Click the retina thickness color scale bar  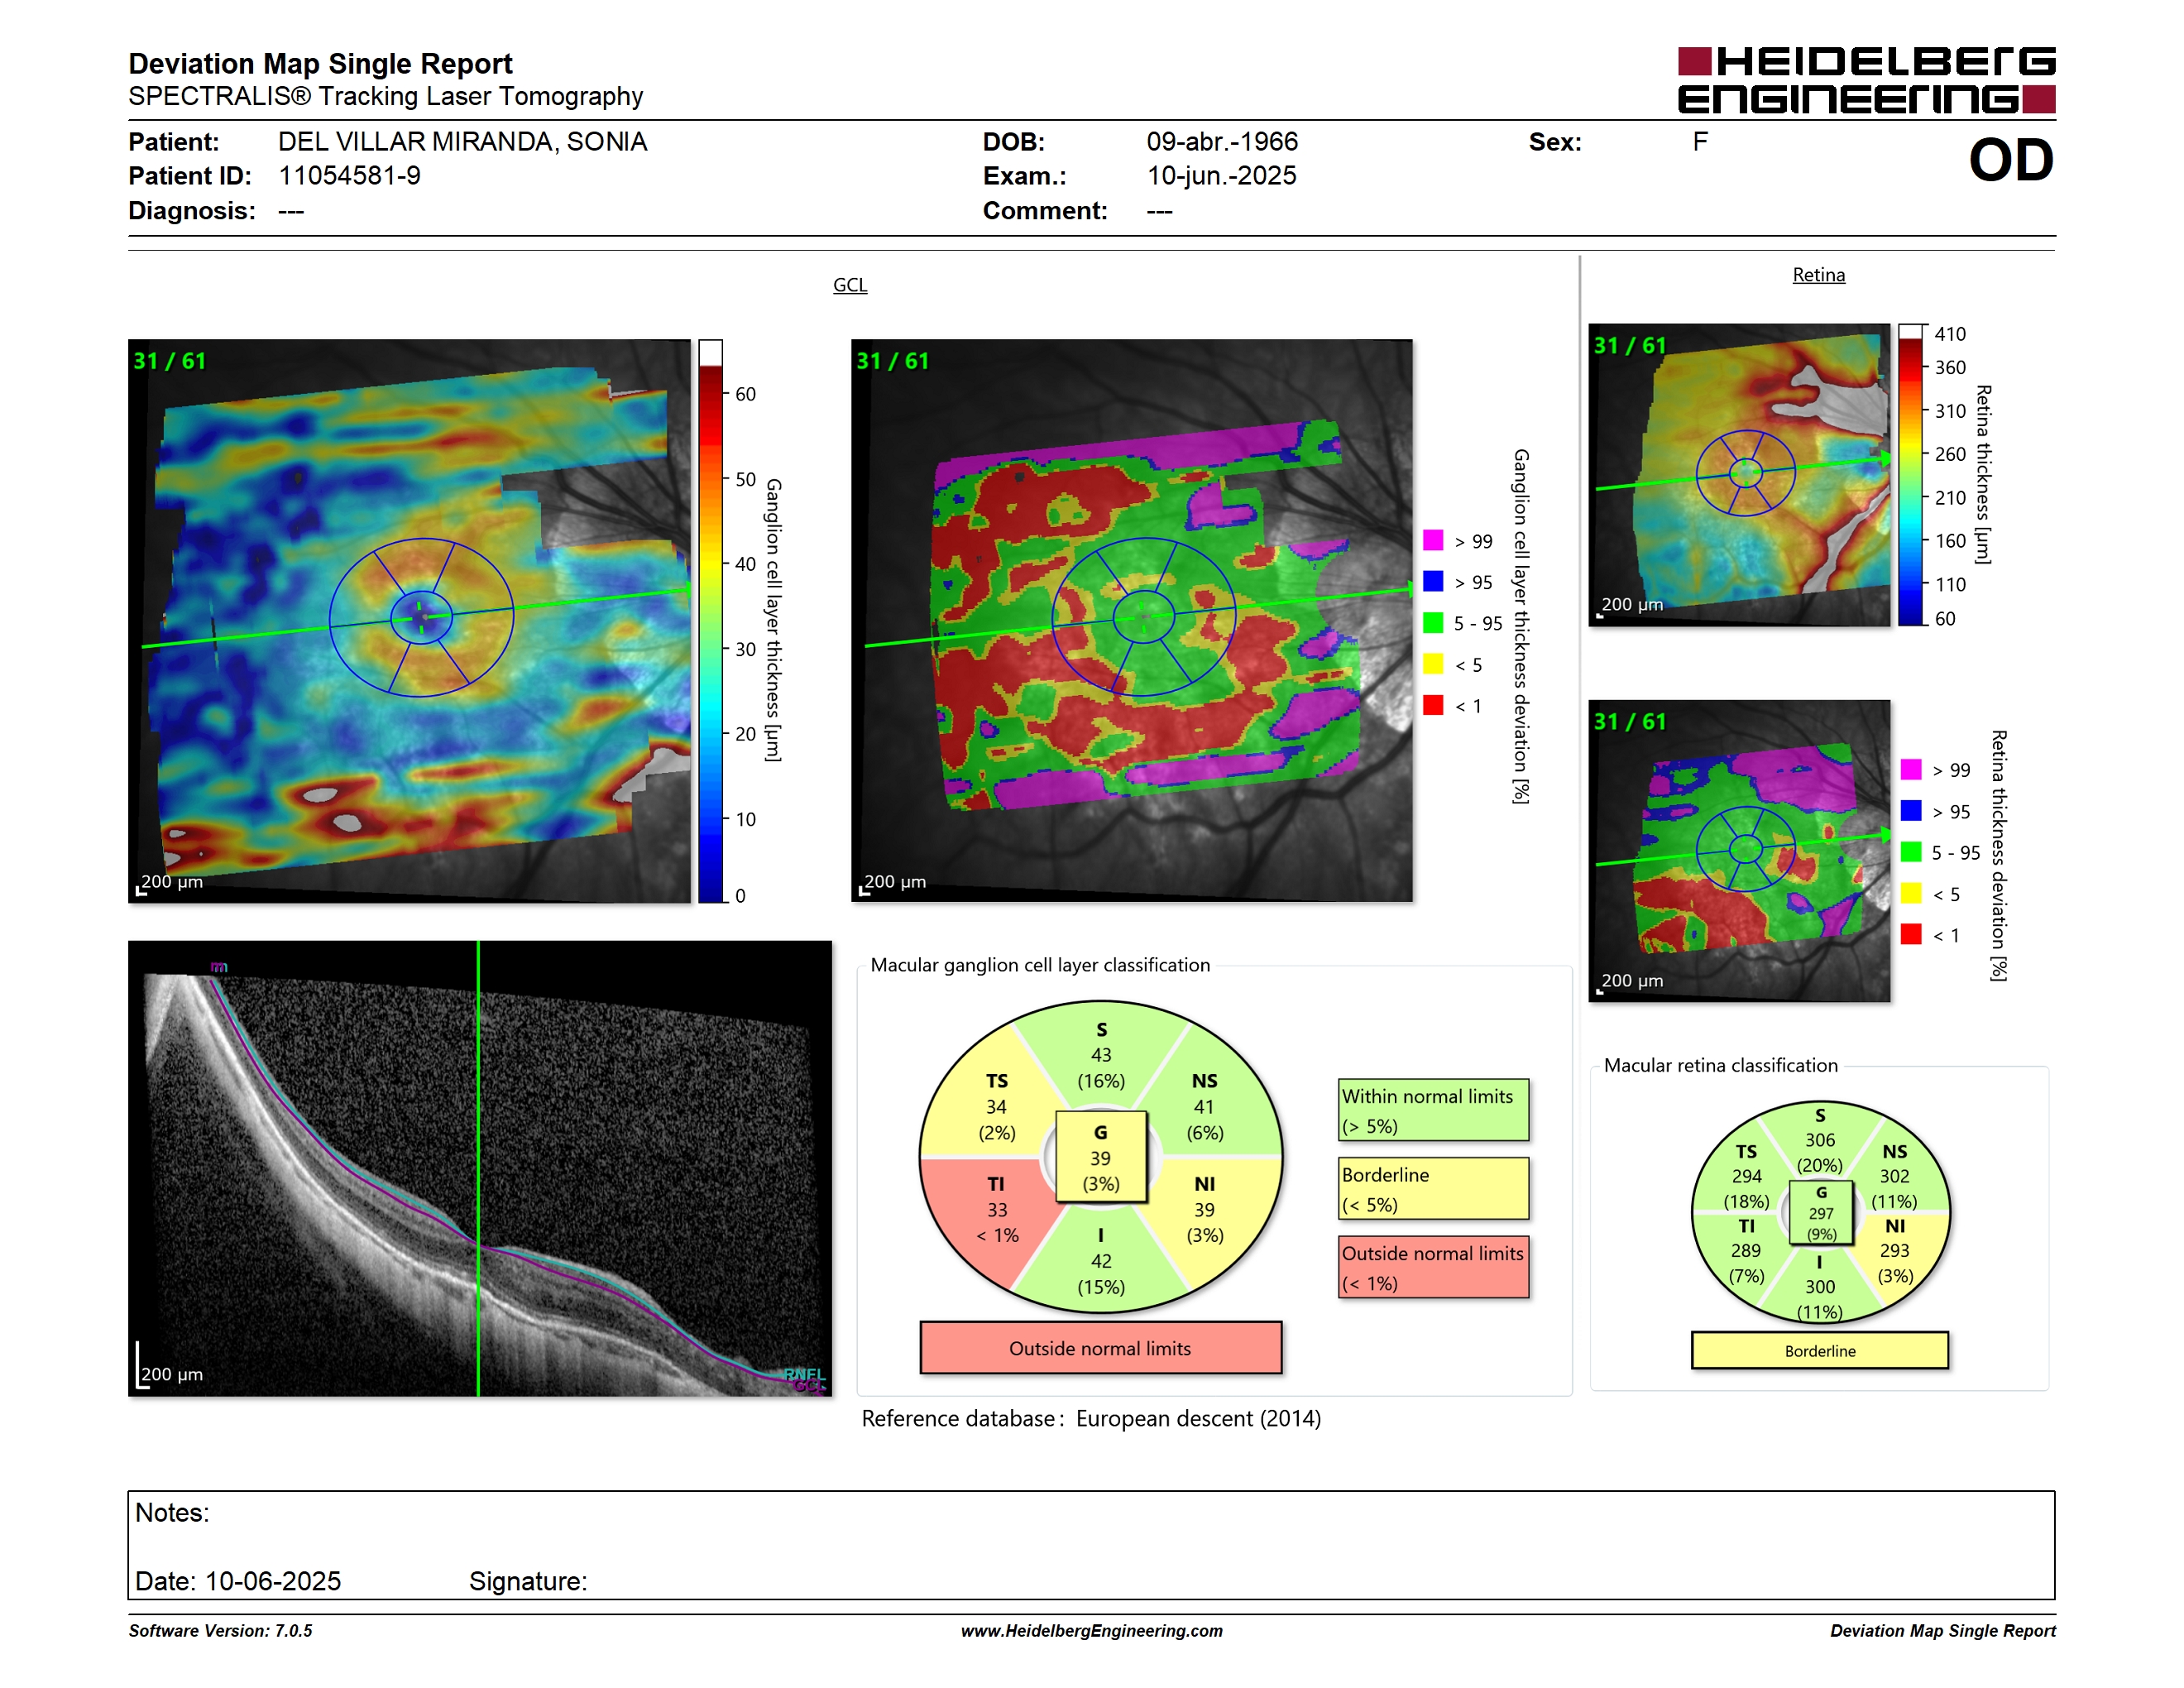point(1910,475)
